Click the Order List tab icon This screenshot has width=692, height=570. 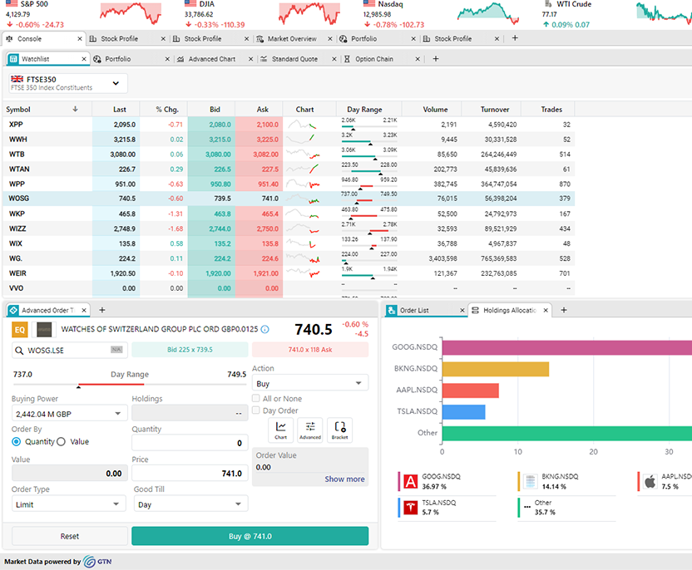[392, 310]
